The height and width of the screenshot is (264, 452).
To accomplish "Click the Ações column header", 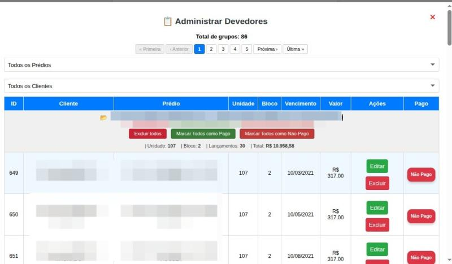I will point(377,103).
